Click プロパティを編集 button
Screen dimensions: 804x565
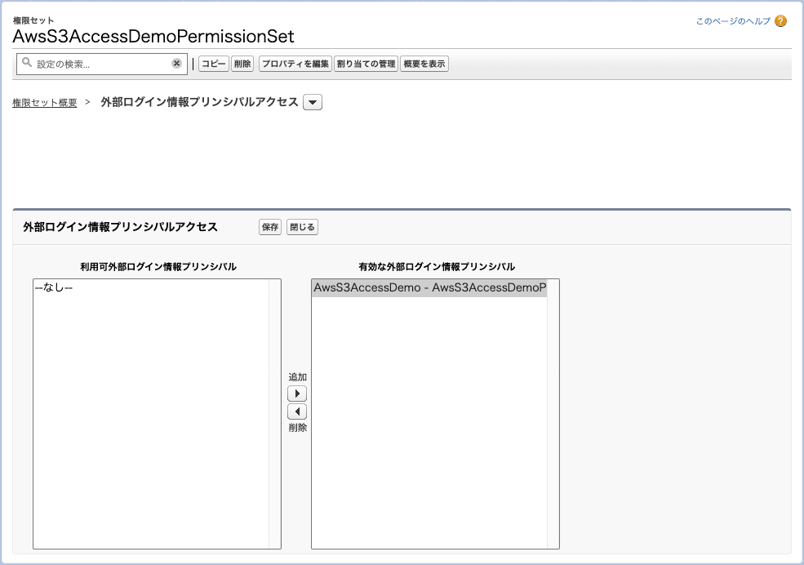pyautogui.click(x=295, y=64)
